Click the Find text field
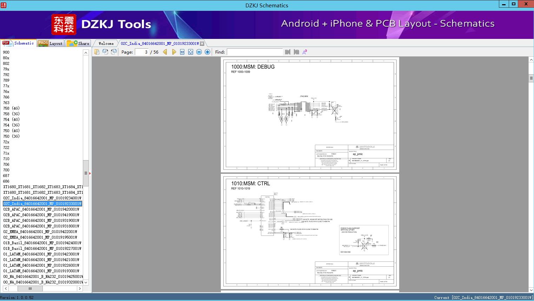Screen dimensions: 534x301 click(x=255, y=52)
